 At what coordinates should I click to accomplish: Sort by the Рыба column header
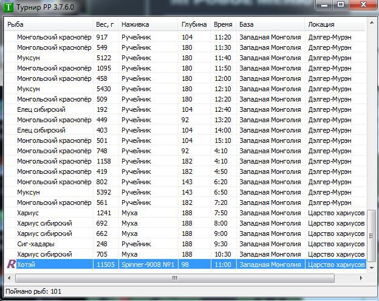tap(49, 24)
